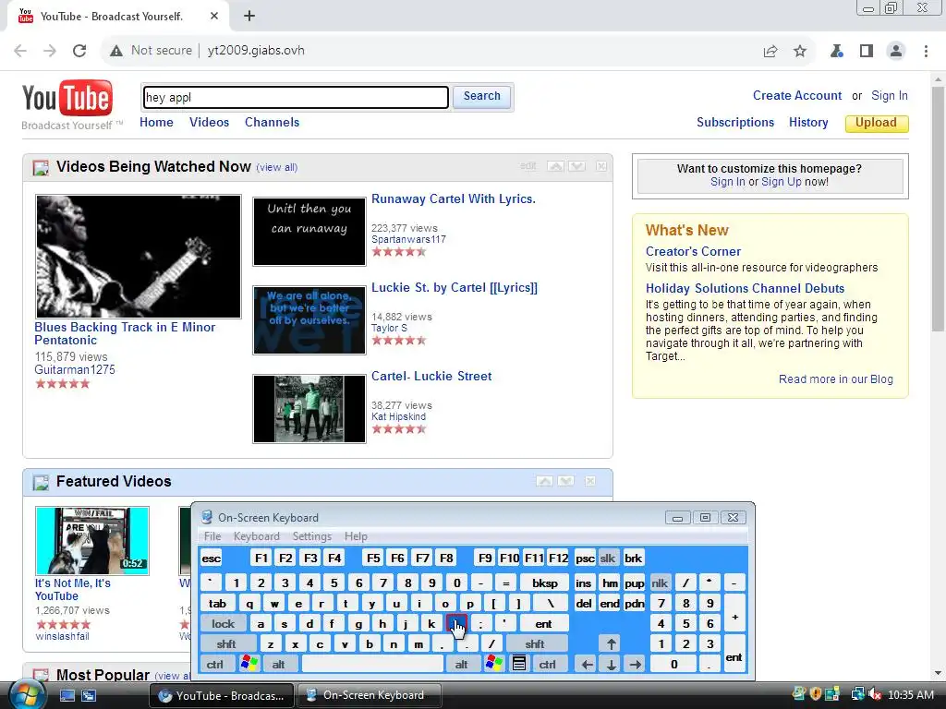
Task: Open Blues Backing Track guitar thumbnail
Action: (x=139, y=257)
